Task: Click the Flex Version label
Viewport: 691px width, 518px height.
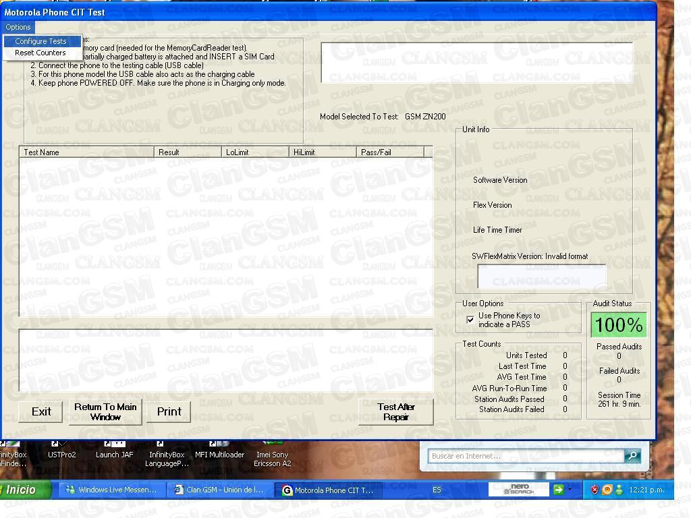Action: [492, 205]
